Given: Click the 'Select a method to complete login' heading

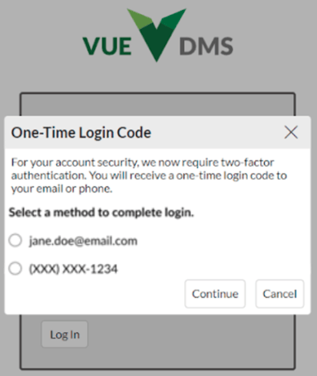Looking at the screenshot, I should [x=102, y=213].
